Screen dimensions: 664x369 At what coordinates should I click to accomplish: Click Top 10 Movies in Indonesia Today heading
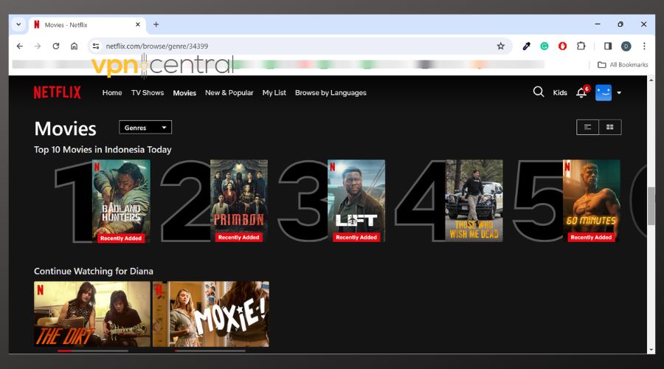tap(103, 150)
